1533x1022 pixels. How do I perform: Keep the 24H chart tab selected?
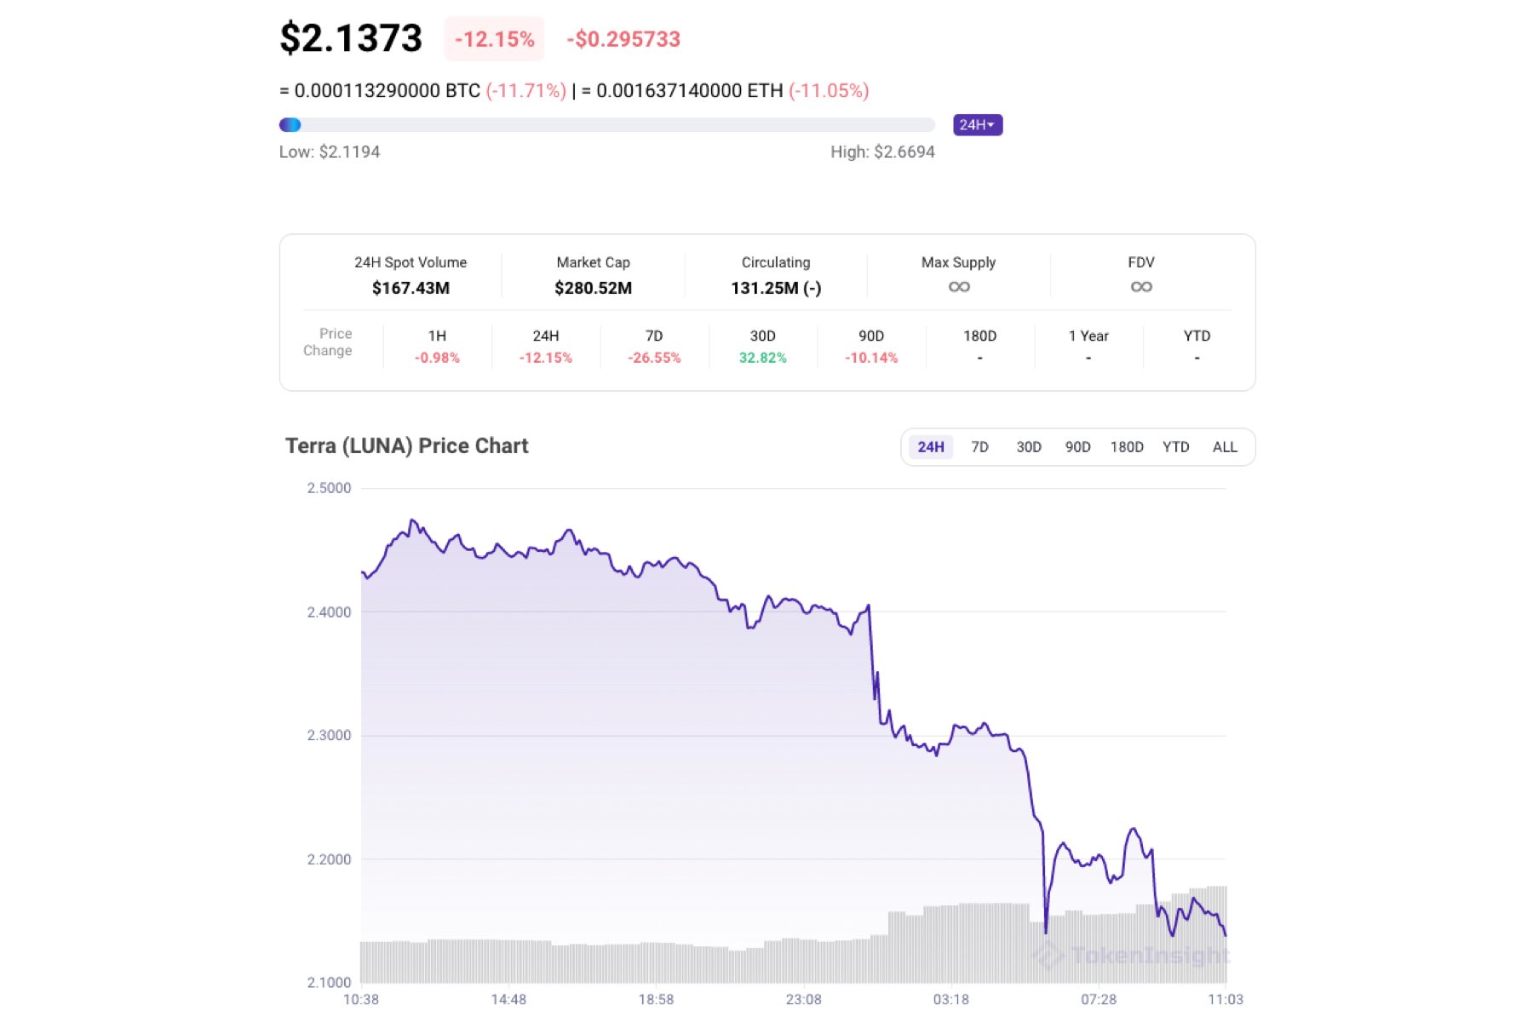pos(930,446)
